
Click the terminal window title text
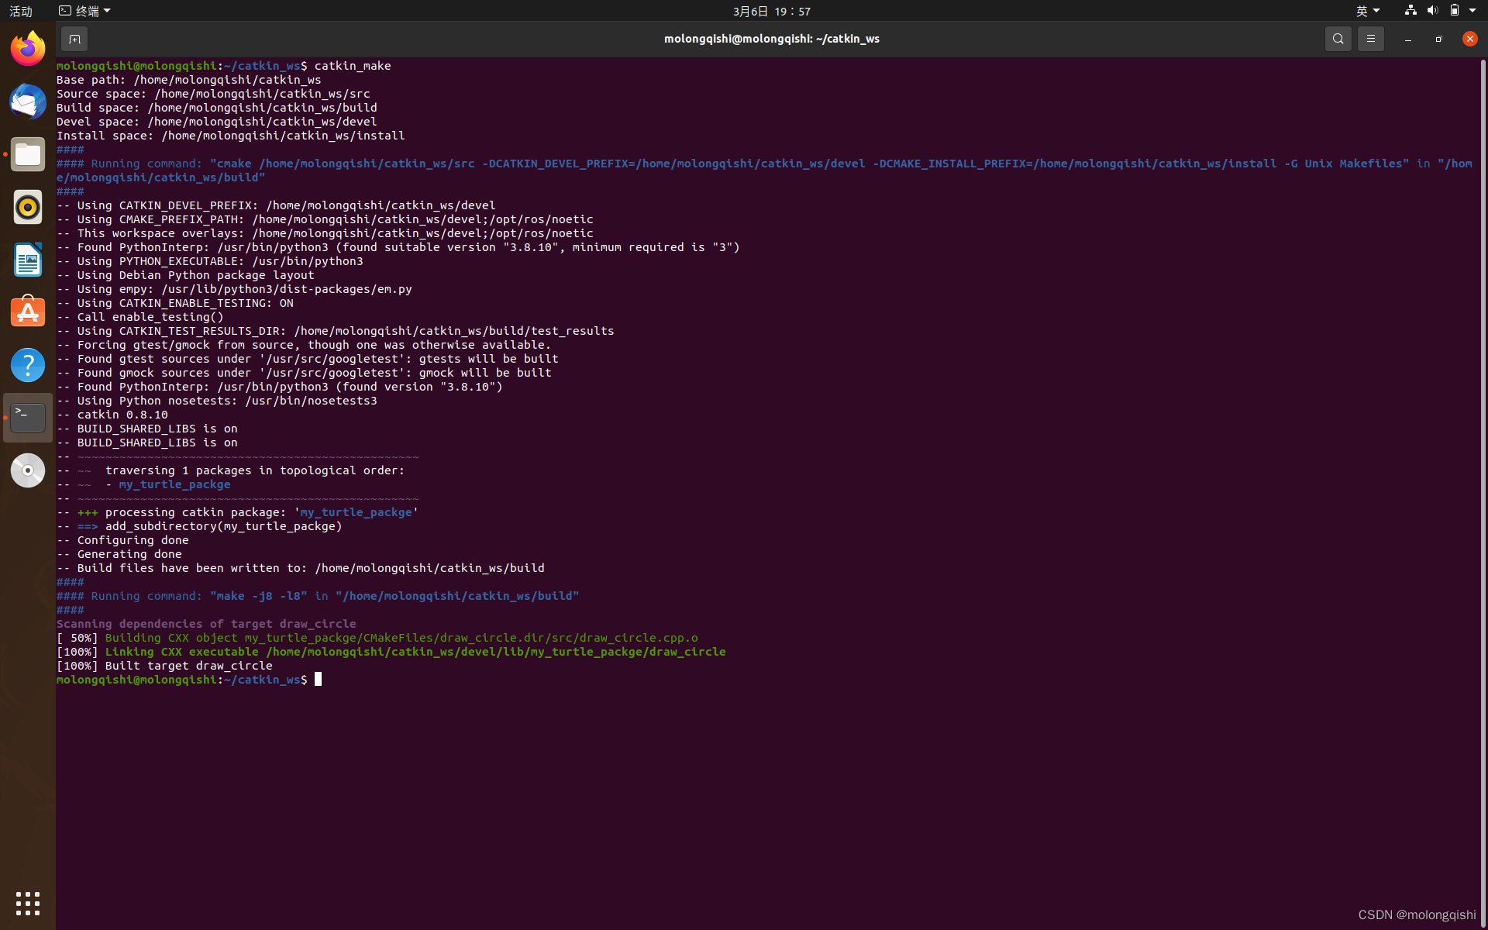click(771, 39)
